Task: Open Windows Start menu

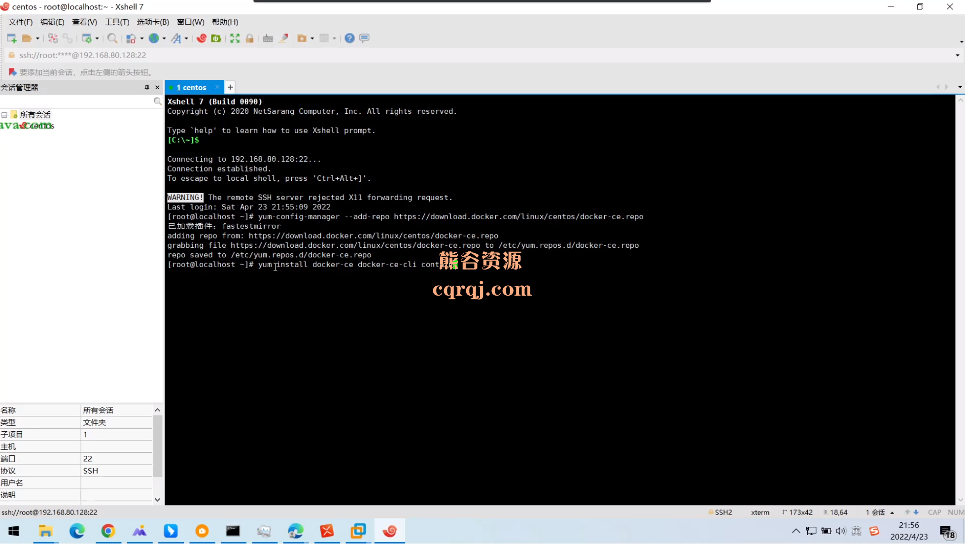Action: point(14,531)
